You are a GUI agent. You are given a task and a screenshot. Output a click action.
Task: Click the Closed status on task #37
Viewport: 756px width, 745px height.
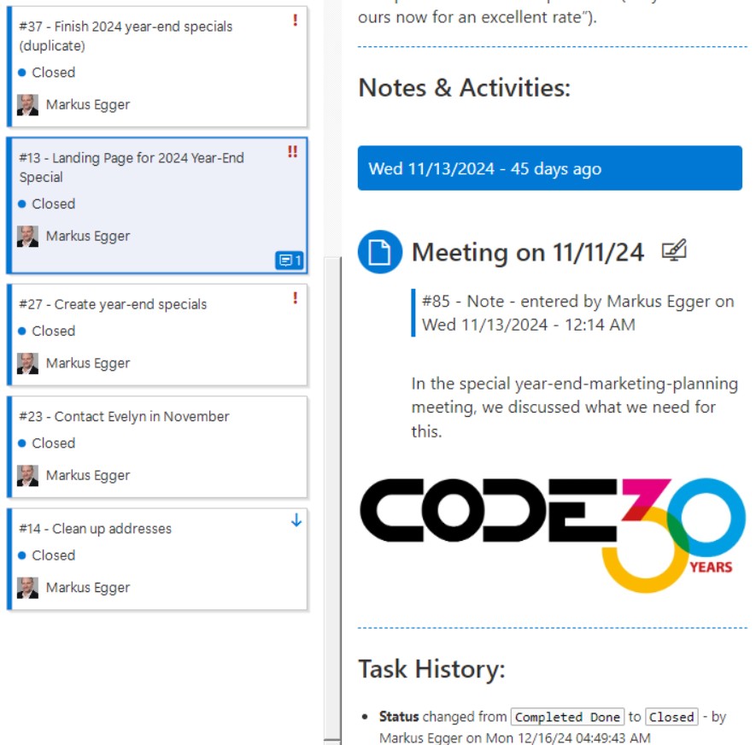click(x=54, y=73)
